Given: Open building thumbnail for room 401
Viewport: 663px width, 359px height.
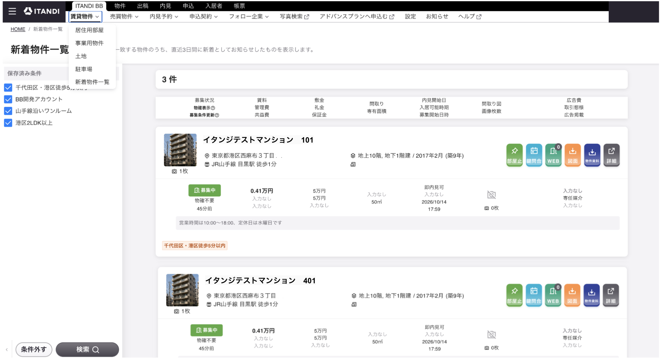Looking at the screenshot, I should [x=182, y=290].
